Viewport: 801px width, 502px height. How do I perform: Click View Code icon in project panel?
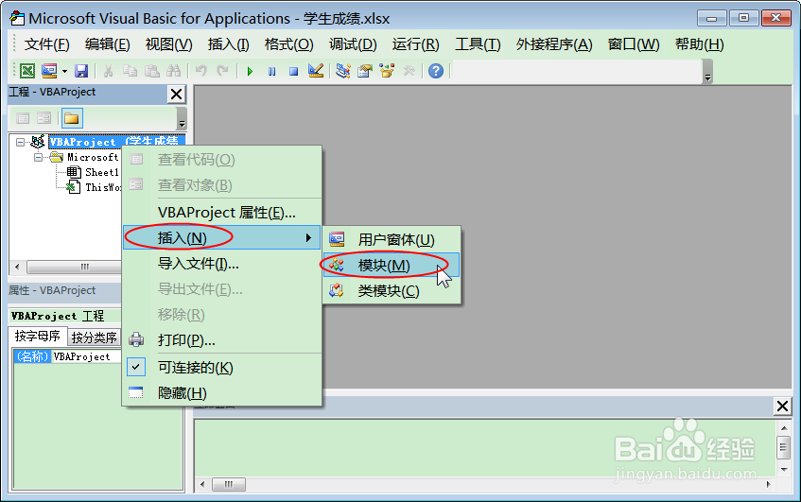point(23,118)
